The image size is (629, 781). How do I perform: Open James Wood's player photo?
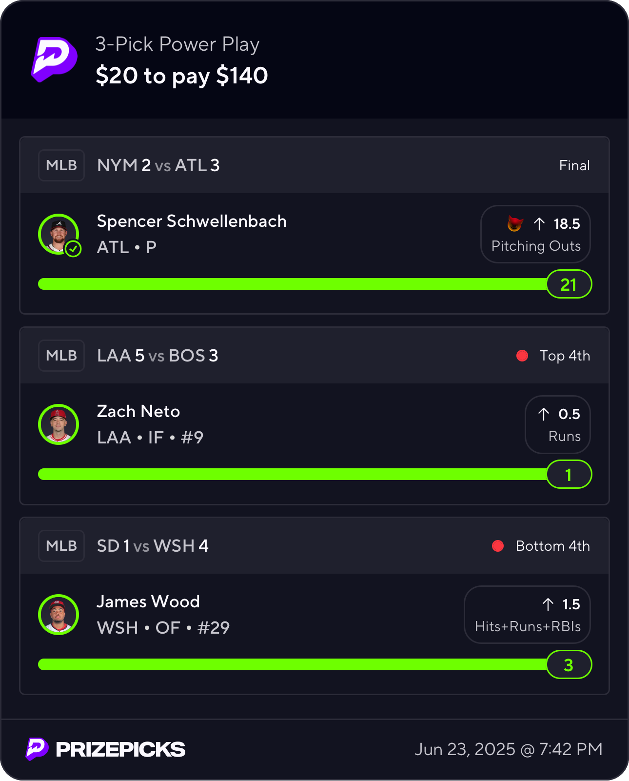point(59,615)
